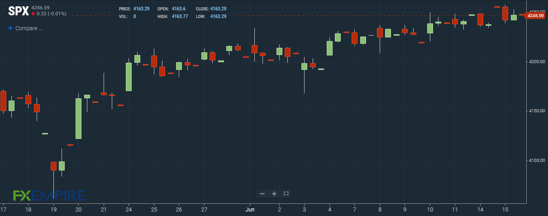Click the HIGH value 4163.77
Image resolution: width=548 pixels, height=216 pixels.
pos(180,16)
